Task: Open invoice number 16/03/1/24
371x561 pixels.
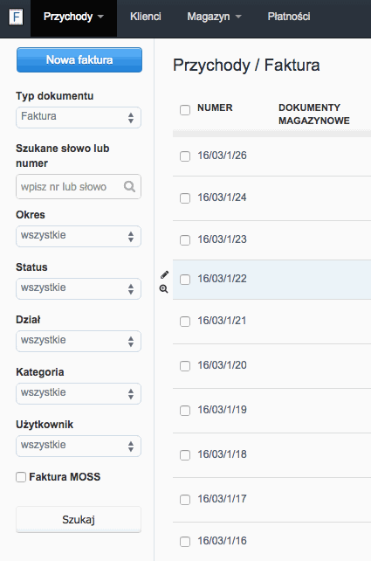Action: pyautogui.click(x=222, y=197)
